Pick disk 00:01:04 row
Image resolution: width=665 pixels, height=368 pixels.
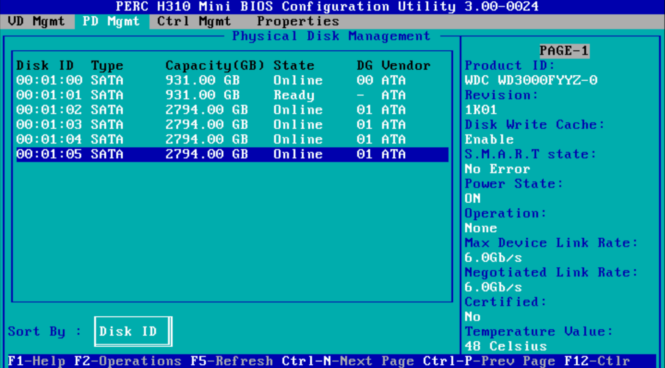point(211,139)
